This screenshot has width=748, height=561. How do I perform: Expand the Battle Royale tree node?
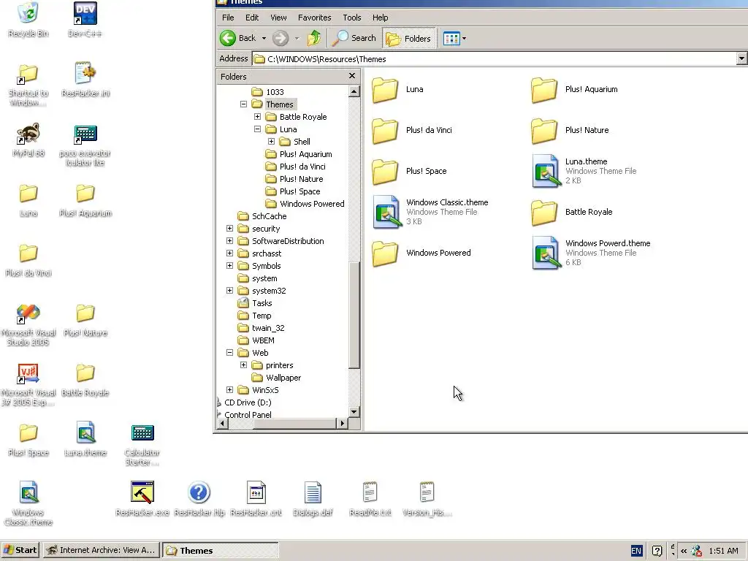pyautogui.click(x=257, y=116)
